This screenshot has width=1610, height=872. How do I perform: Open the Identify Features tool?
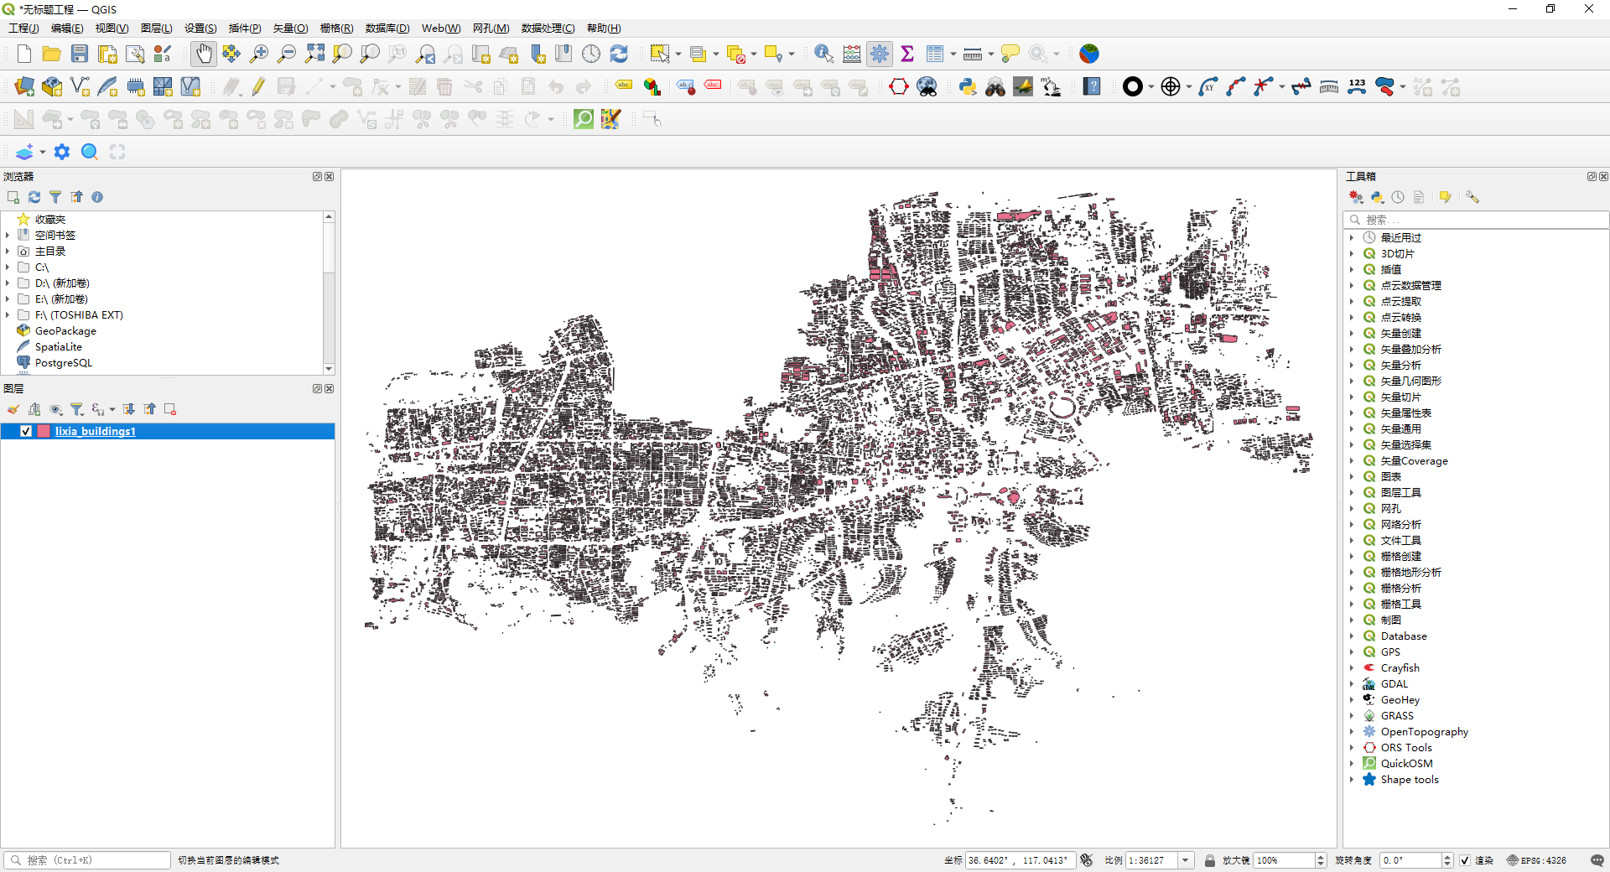tap(823, 54)
